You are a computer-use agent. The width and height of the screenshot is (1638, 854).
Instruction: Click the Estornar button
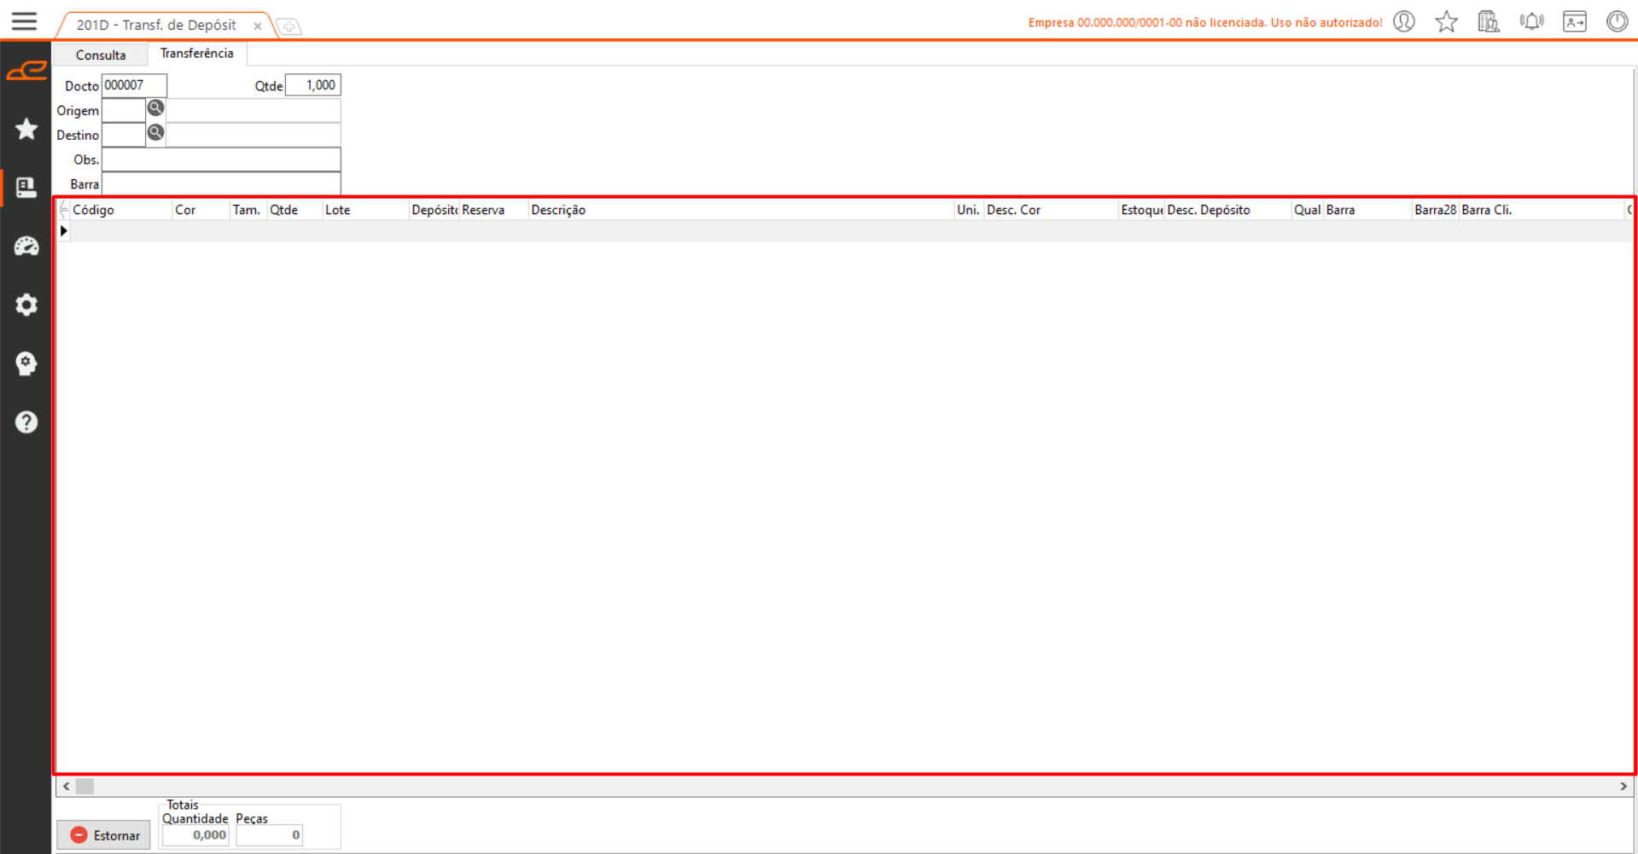coord(104,835)
